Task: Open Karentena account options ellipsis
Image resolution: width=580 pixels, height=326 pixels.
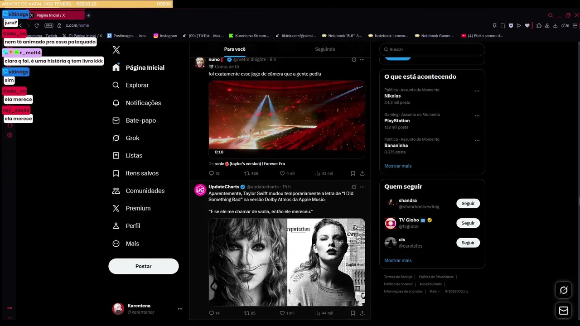Action: click(180, 309)
